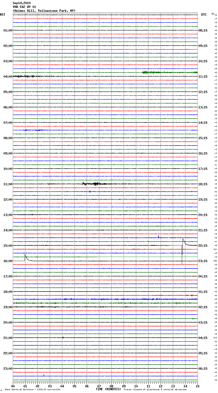Click the Holmes Hill, Yellowstone Park location text
Screen dimensions: 218x393
tap(44, 11)
